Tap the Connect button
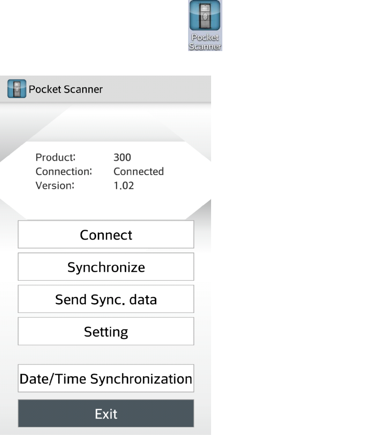The height and width of the screenshot is (435, 391). pyautogui.click(x=106, y=234)
